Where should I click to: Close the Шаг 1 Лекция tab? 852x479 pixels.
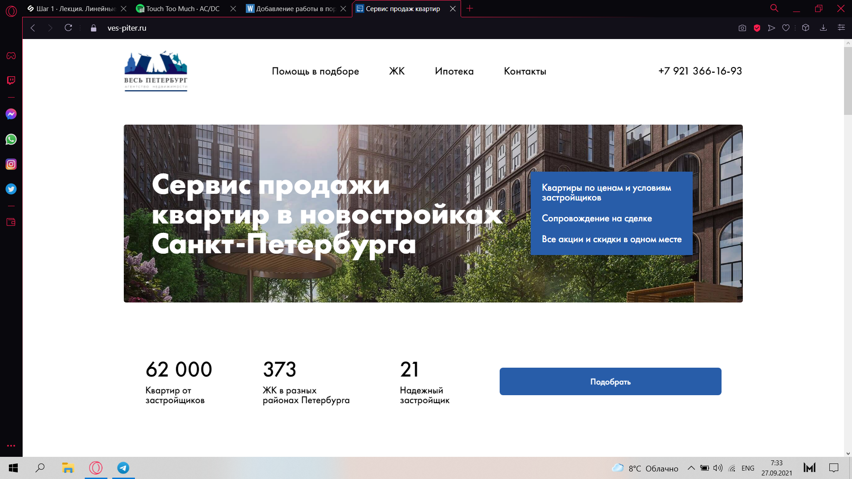point(123,9)
